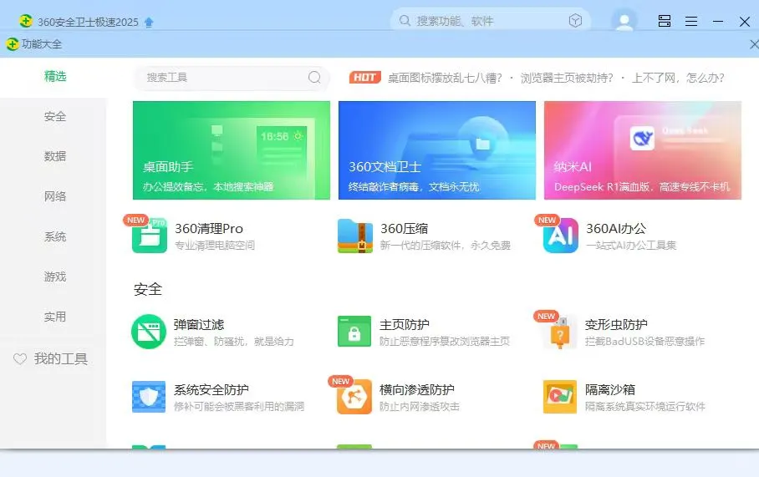This screenshot has width=759, height=477.
Task: Click the 安全 section heading
Action: point(148,289)
